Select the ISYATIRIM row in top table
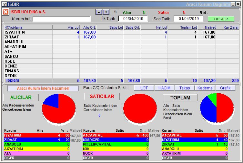 (x=121, y=32)
